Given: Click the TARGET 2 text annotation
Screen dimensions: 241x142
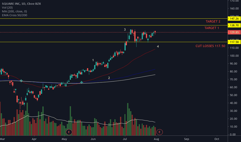Looking at the screenshot, I should pyautogui.click(x=213, y=21).
